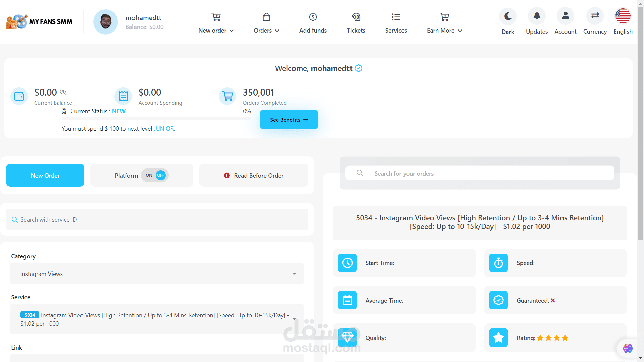Open Updates bell icon

pyautogui.click(x=537, y=16)
